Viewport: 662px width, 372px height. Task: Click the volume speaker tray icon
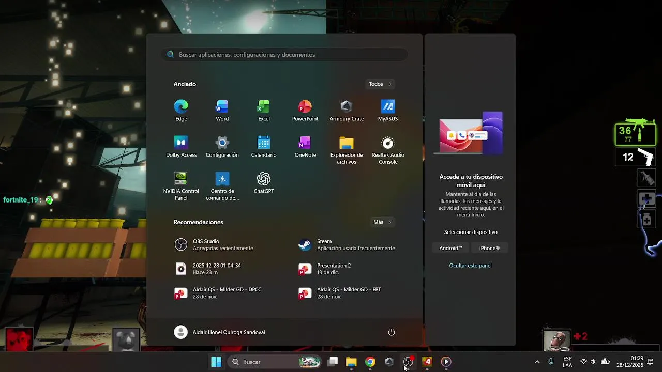(593, 362)
